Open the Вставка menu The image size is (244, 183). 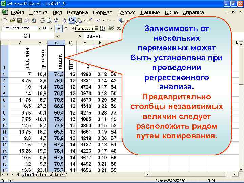tap(77, 12)
